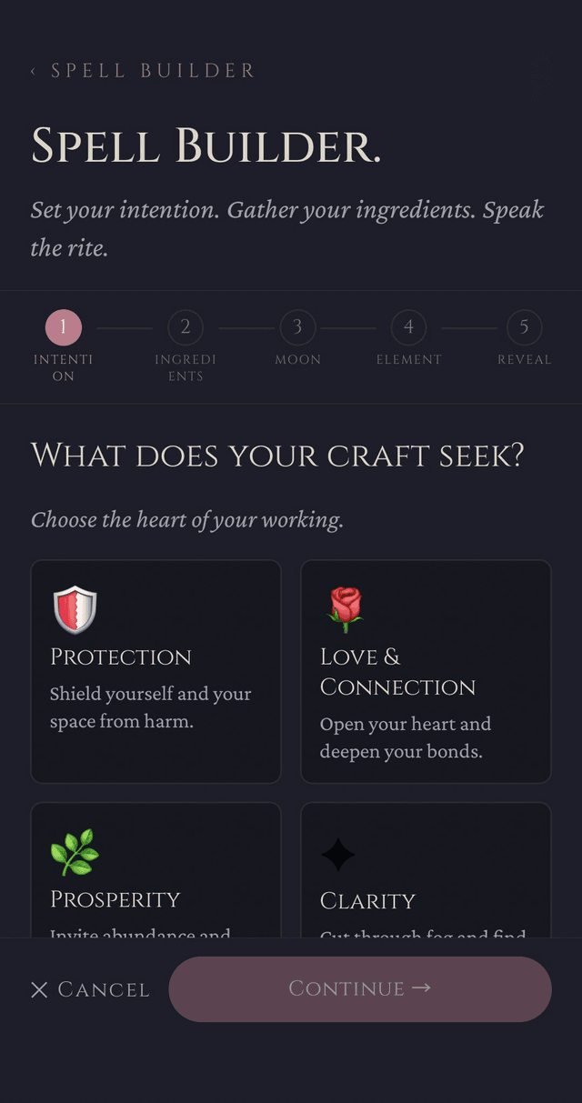Select the Protection intention card

click(156, 671)
